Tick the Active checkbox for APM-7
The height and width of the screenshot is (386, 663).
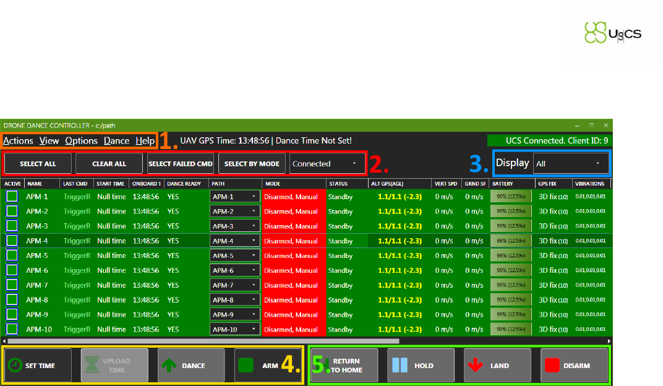pyautogui.click(x=12, y=285)
